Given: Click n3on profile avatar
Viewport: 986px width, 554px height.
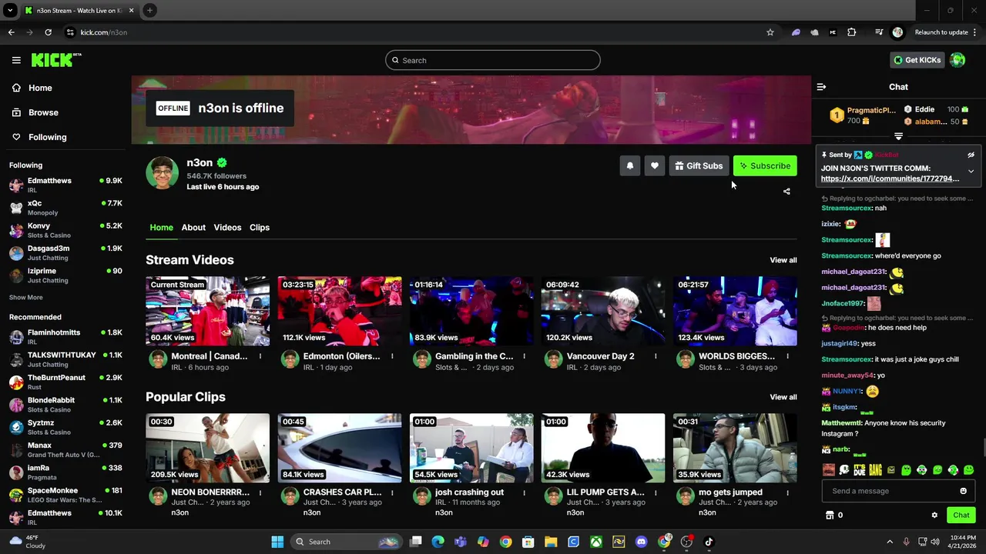Looking at the screenshot, I should pyautogui.click(x=163, y=173).
